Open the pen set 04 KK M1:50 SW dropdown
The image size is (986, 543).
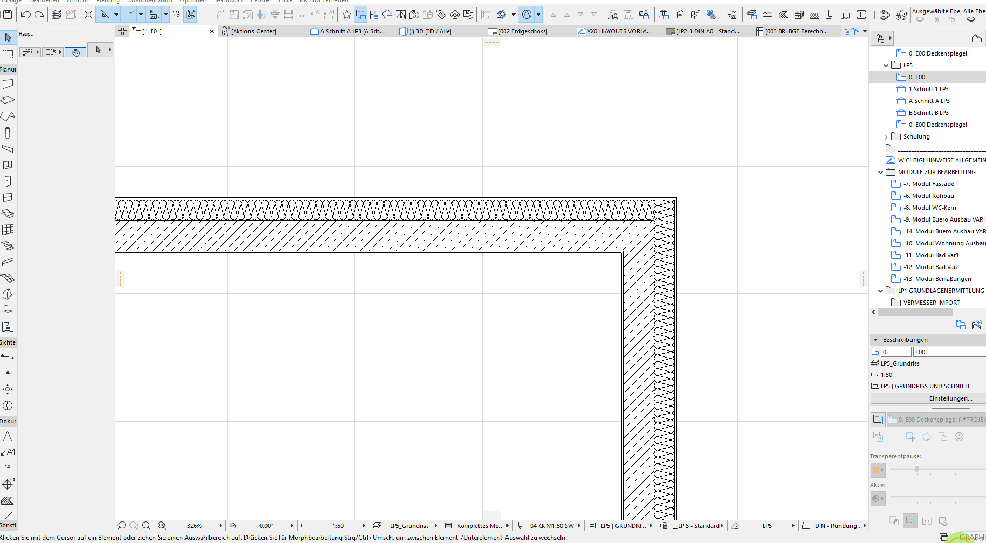(579, 526)
